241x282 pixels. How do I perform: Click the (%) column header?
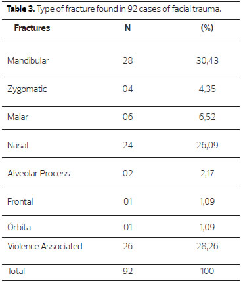pyautogui.click(x=207, y=28)
